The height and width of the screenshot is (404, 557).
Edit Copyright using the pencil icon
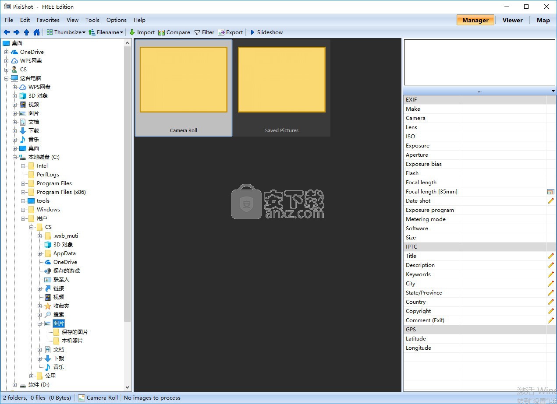551,311
